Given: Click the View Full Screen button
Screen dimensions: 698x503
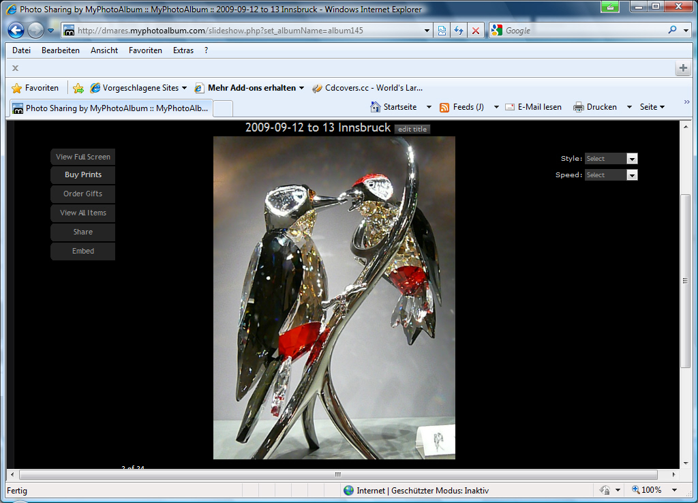Looking at the screenshot, I should click(x=82, y=157).
